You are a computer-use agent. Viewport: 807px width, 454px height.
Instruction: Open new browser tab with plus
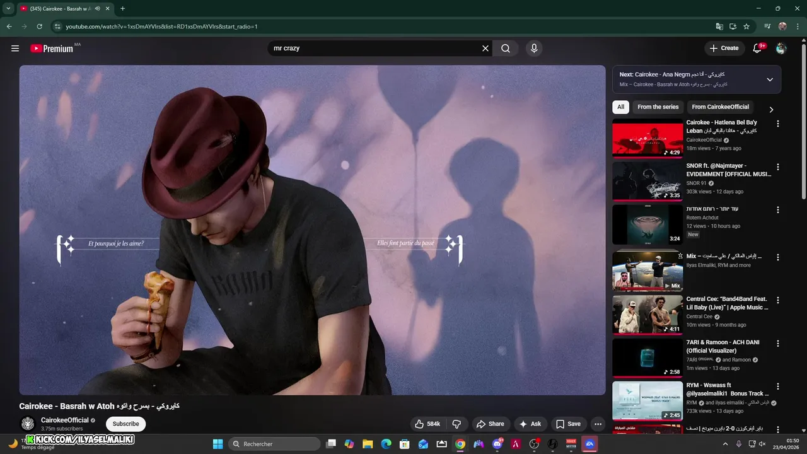click(x=122, y=8)
